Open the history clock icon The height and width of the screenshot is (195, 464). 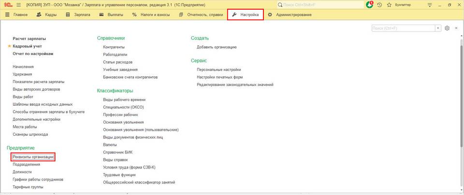[379, 5]
